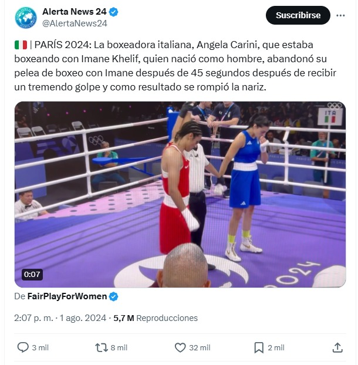The height and width of the screenshot is (365, 358).
Task: Play the boxing ring video
Action: (x=180, y=194)
